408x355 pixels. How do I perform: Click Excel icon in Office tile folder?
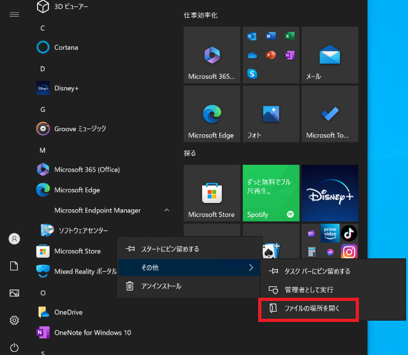click(x=289, y=36)
